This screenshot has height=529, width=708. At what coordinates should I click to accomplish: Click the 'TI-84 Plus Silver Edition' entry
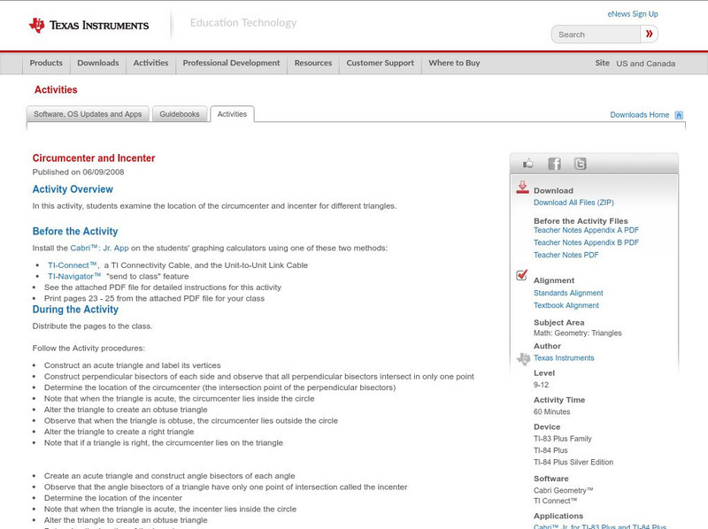coord(573,462)
